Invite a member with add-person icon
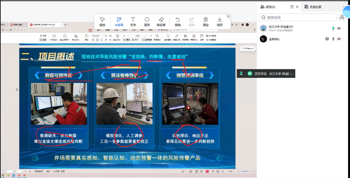The width and height of the screenshot is (350, 178). coord(342,17)
